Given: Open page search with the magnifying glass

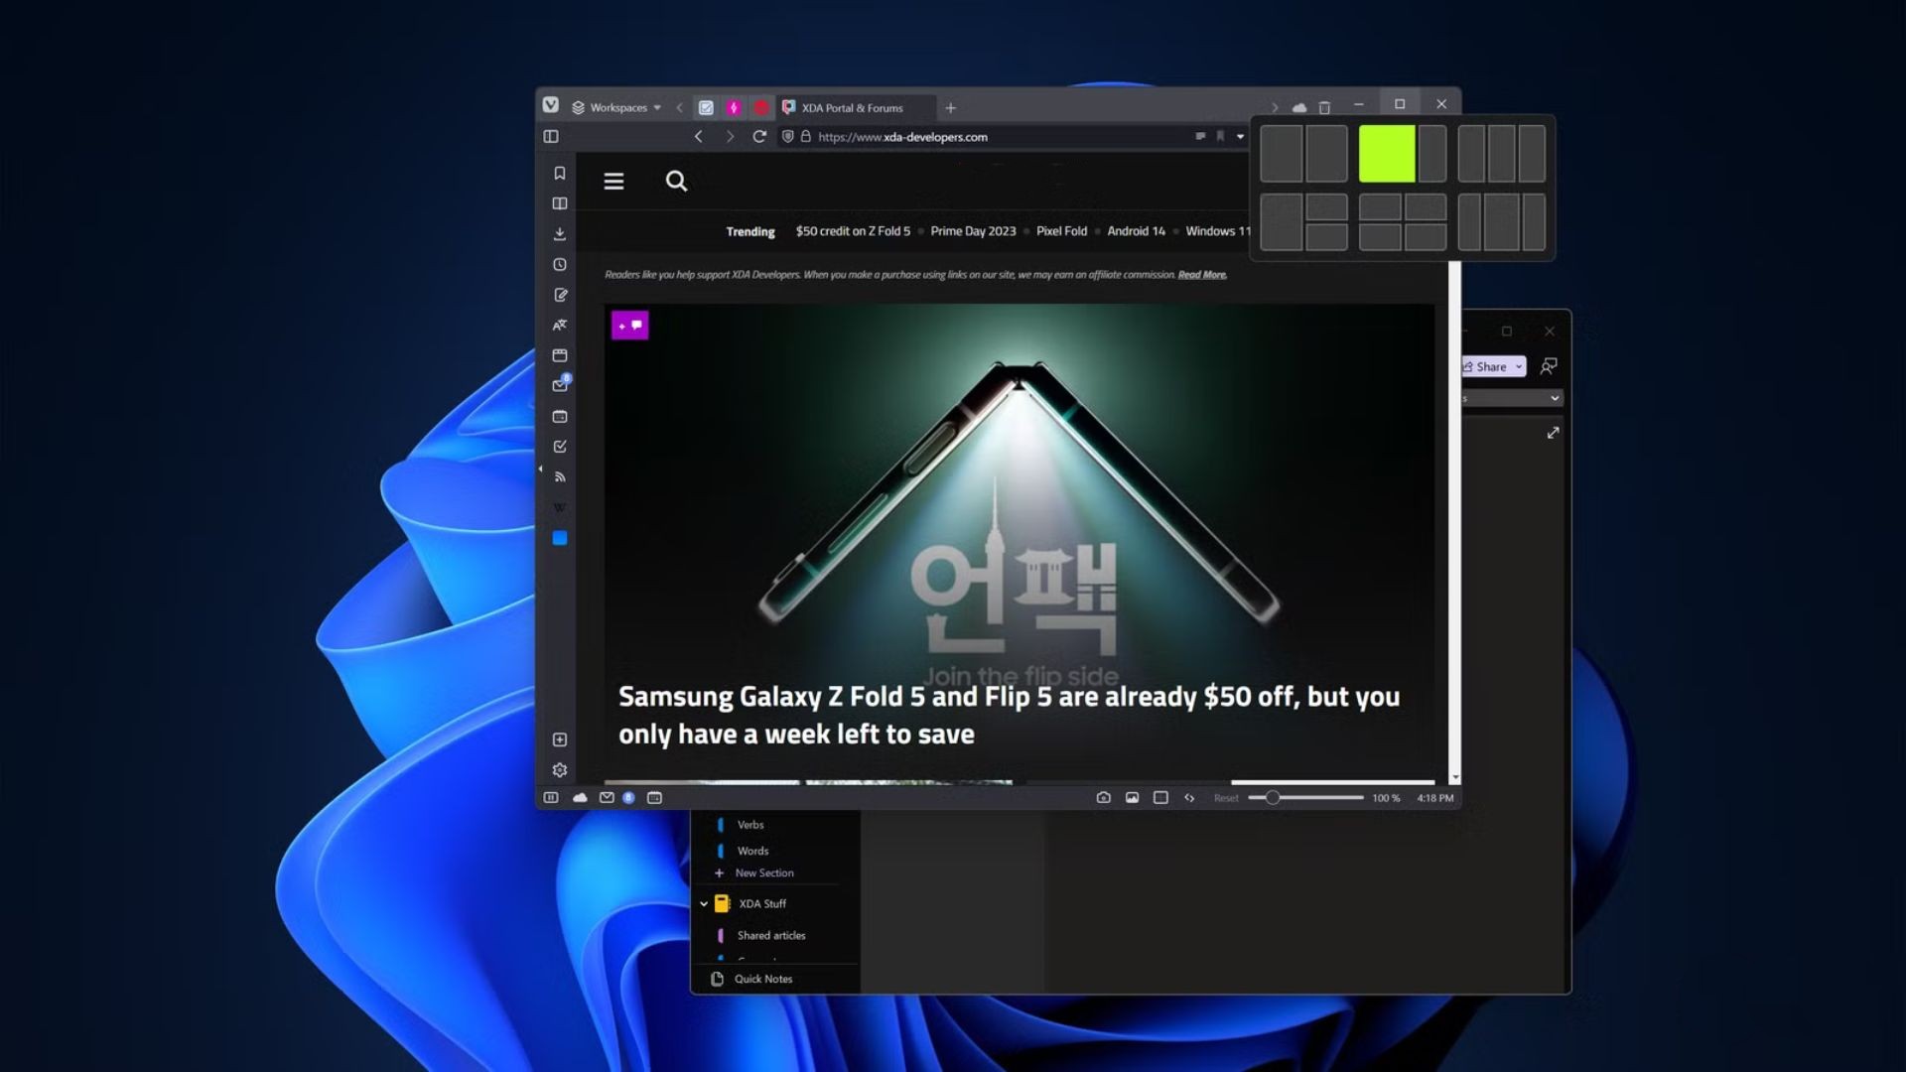Looking at the screenshot, I should (676, 182).
